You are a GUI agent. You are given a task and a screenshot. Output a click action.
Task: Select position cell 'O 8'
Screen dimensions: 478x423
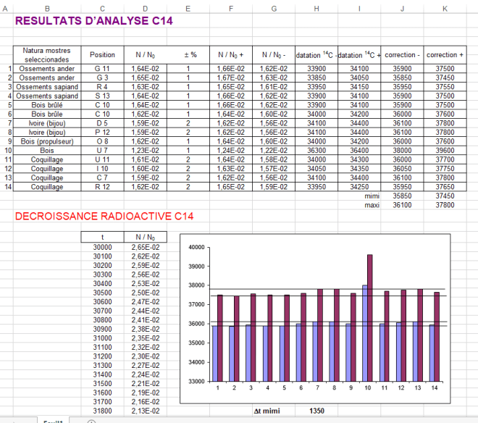click(x=102, y=141)
